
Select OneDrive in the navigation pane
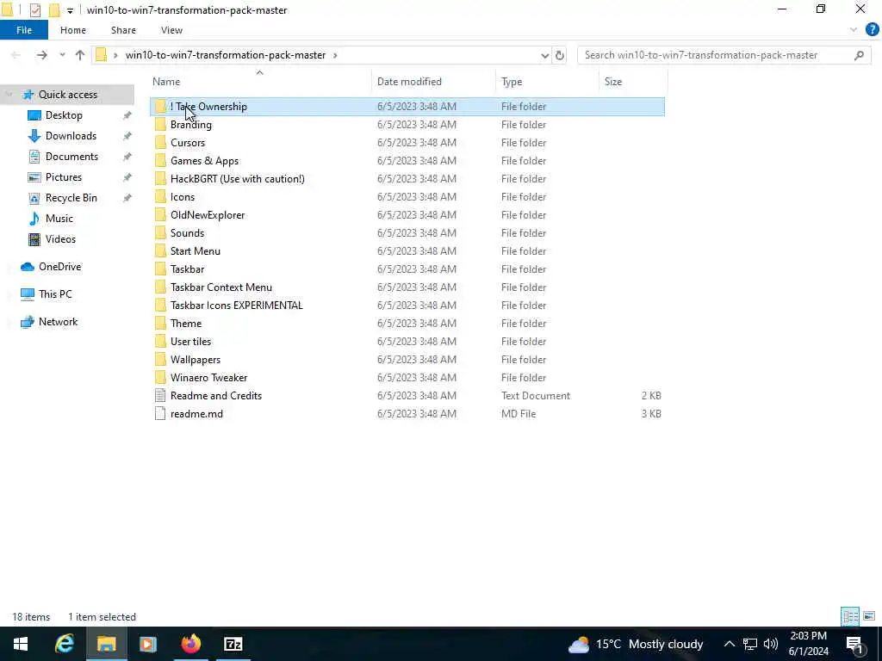pos(59,267)
